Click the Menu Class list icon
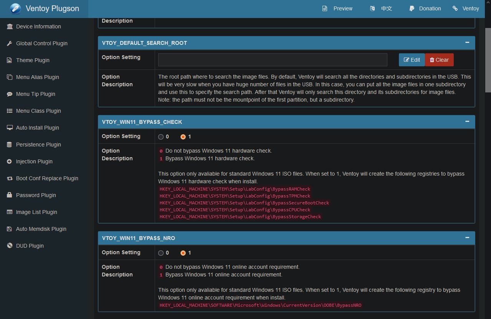Viewport: 491px width, 319px height. click(10, 111)
